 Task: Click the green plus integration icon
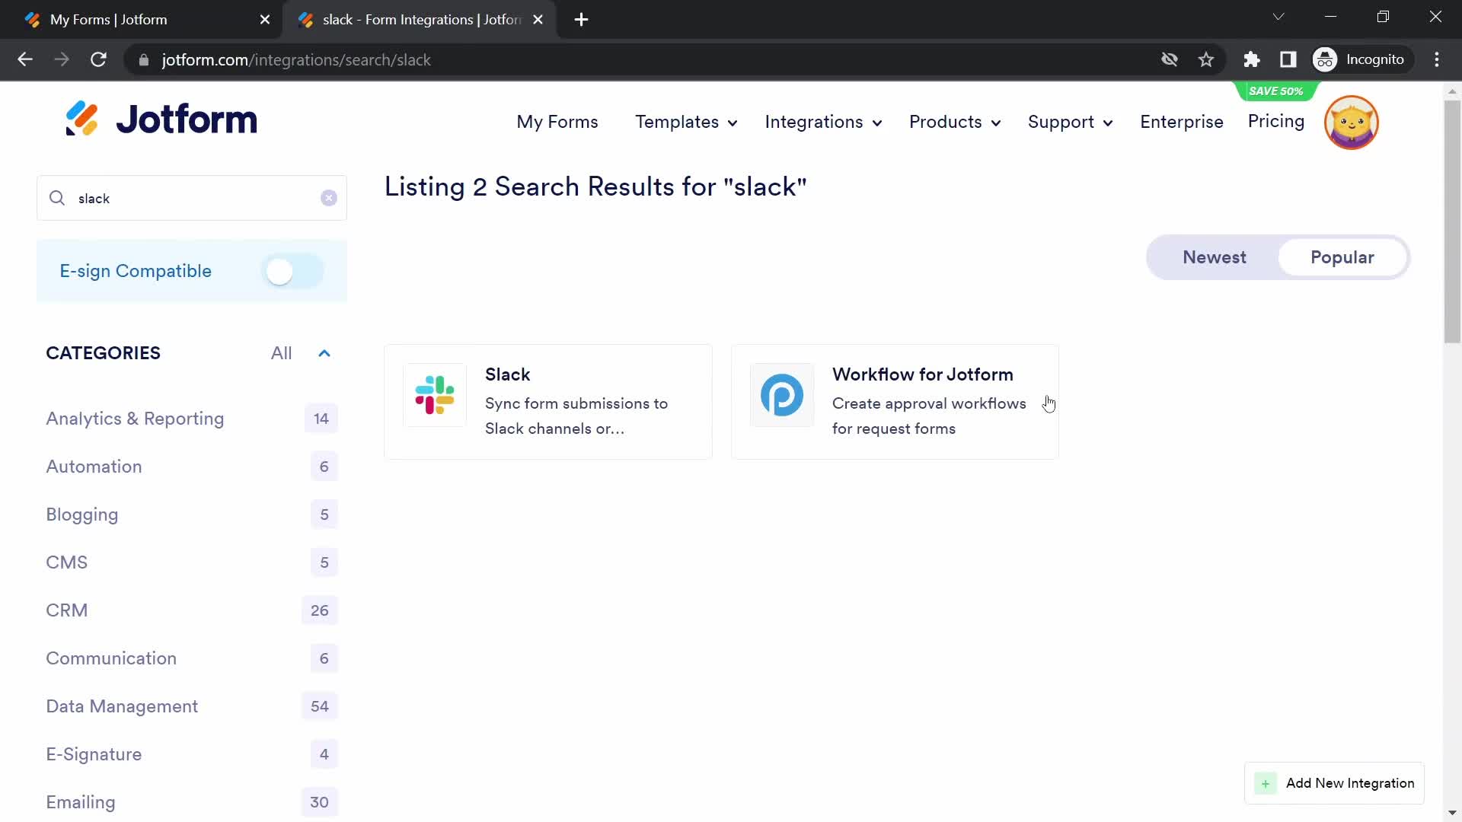pyautogui.click(x=1266, y=783)
